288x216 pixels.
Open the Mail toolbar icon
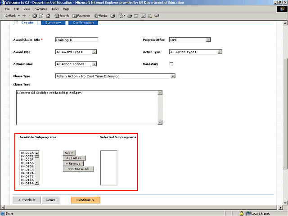pos(121,16)
